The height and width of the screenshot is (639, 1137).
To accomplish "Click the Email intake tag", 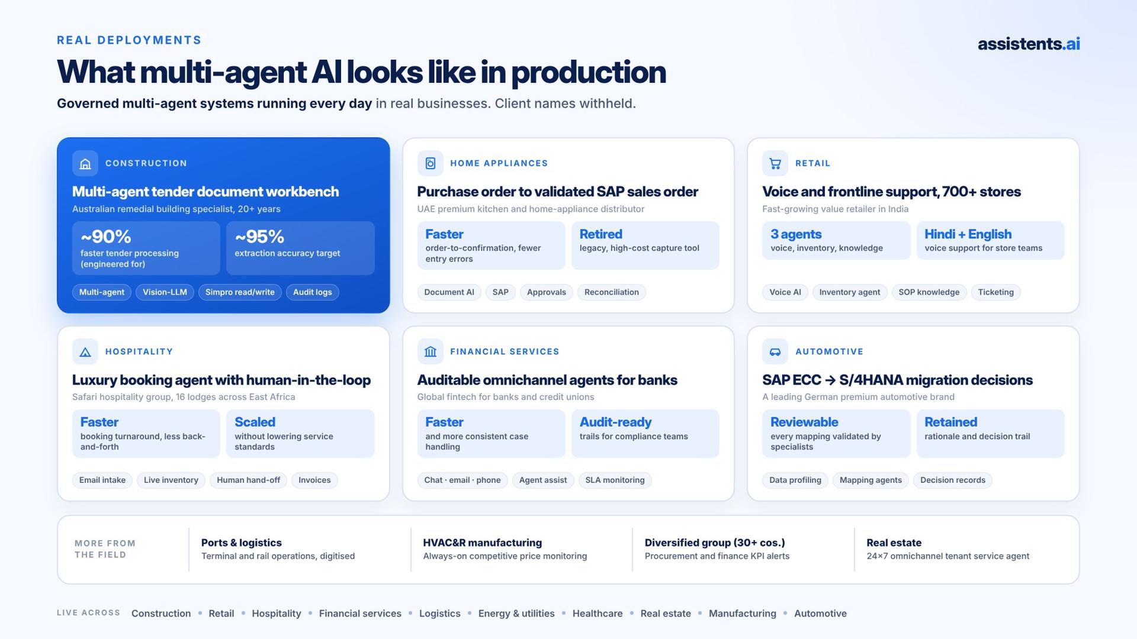I will 102,480.
